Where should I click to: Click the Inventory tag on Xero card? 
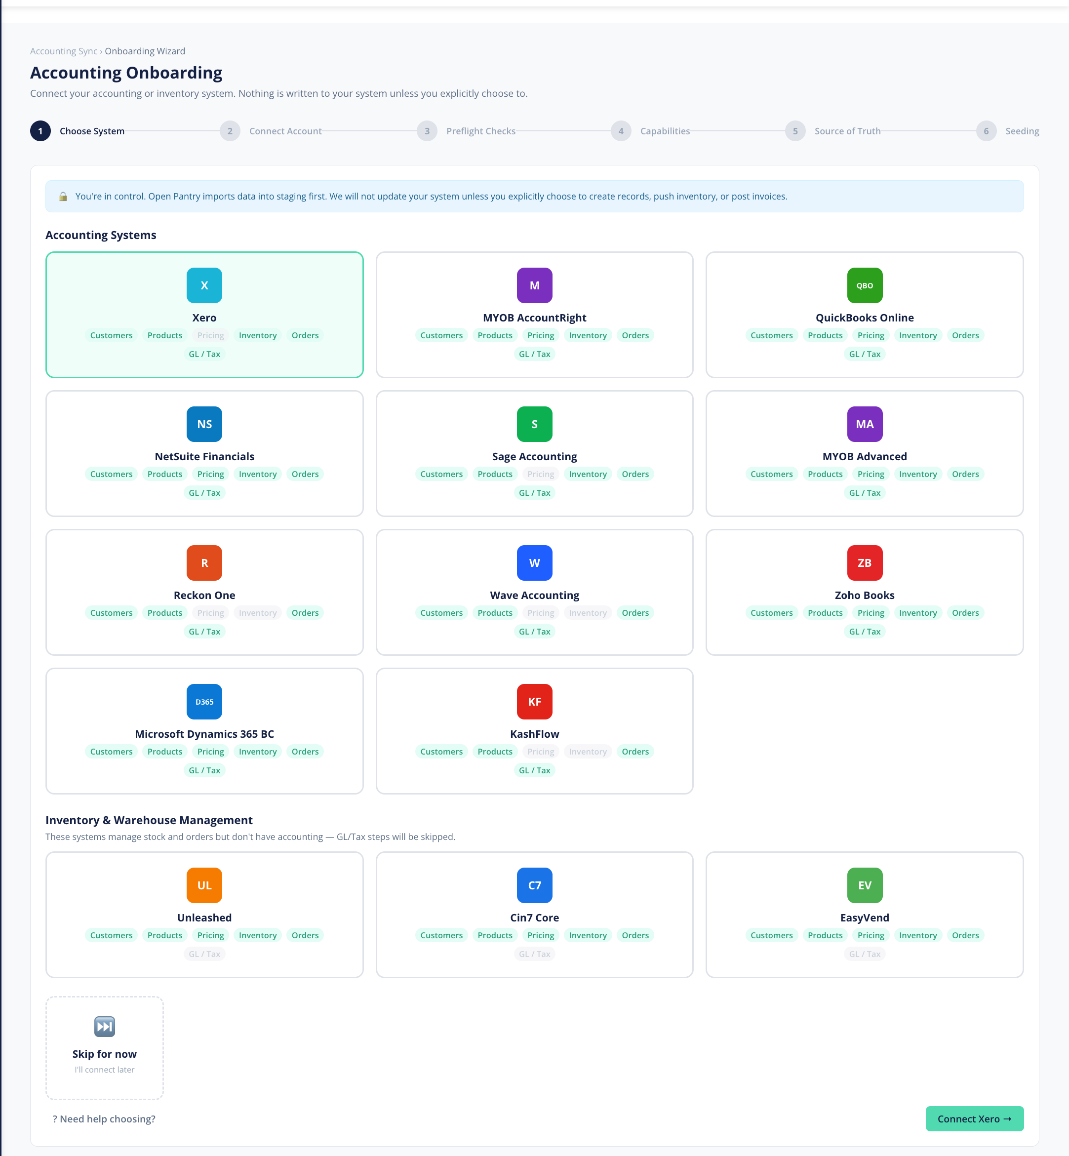(257, 336)
